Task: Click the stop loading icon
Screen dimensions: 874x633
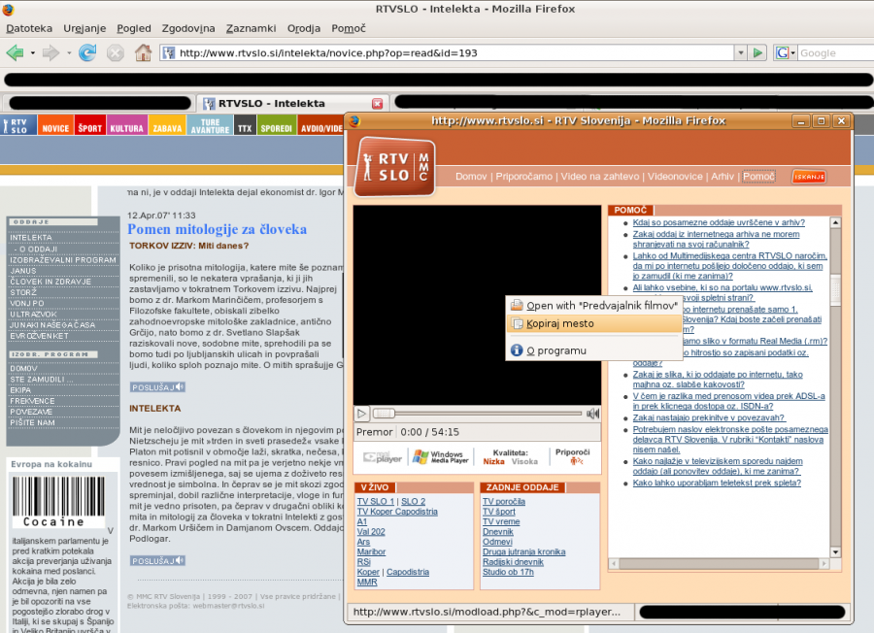Action: coord(115,53)
